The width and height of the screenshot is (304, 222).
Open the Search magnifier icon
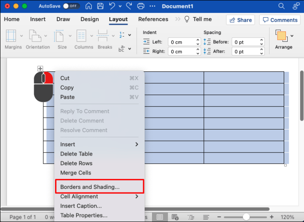(x=282, y=6)
